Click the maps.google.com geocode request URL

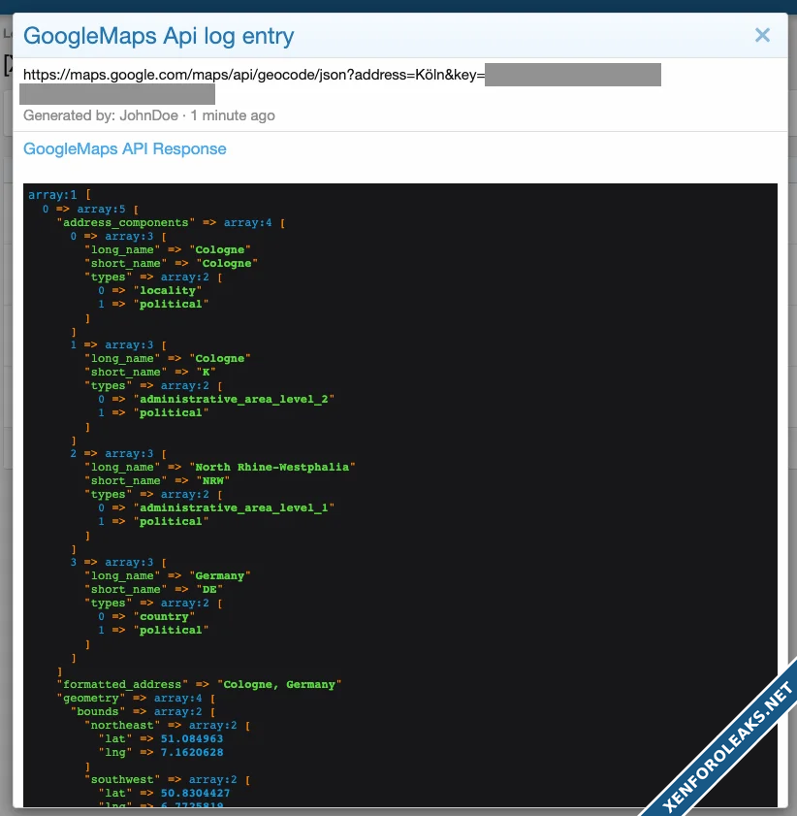[252, 75]
